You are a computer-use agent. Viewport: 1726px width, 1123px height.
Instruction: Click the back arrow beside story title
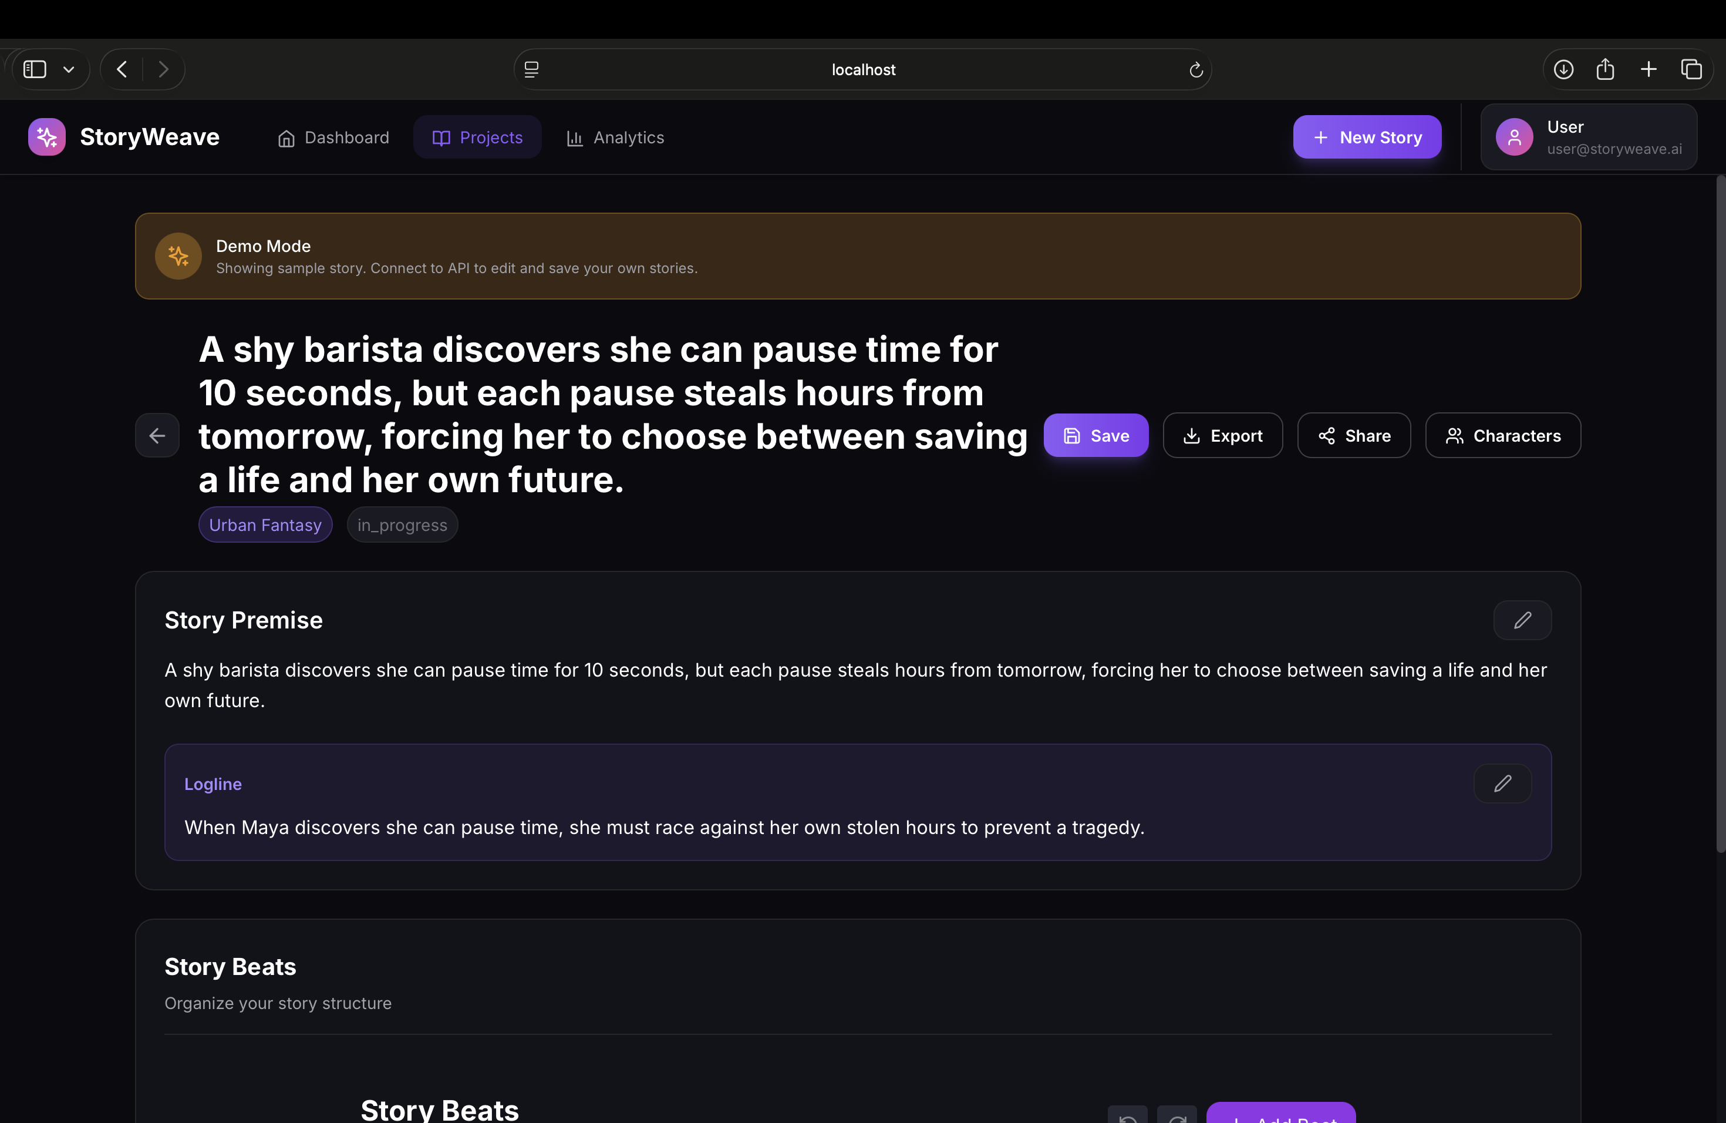(x=157, y=436)
